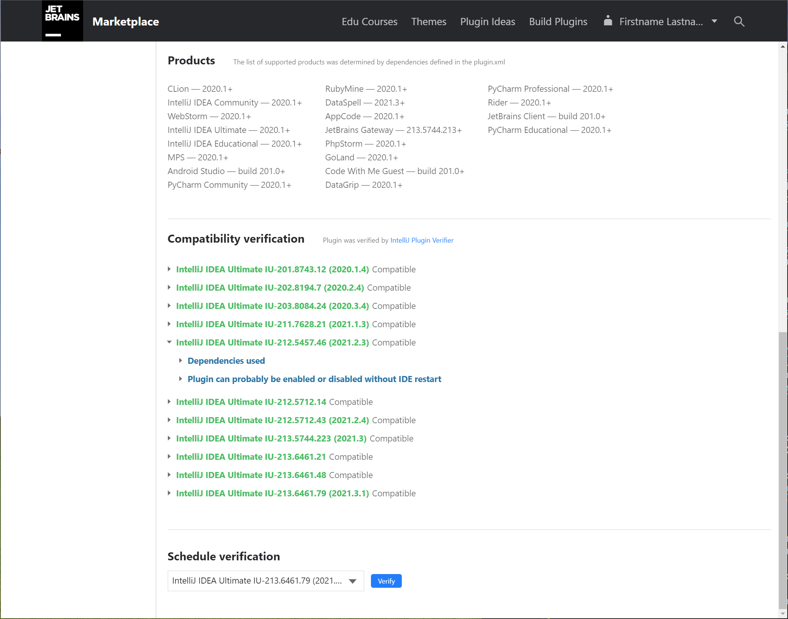The image size is (788, 619).
Task: Click the JetBrains logo
Action: [x=62, y=21]
